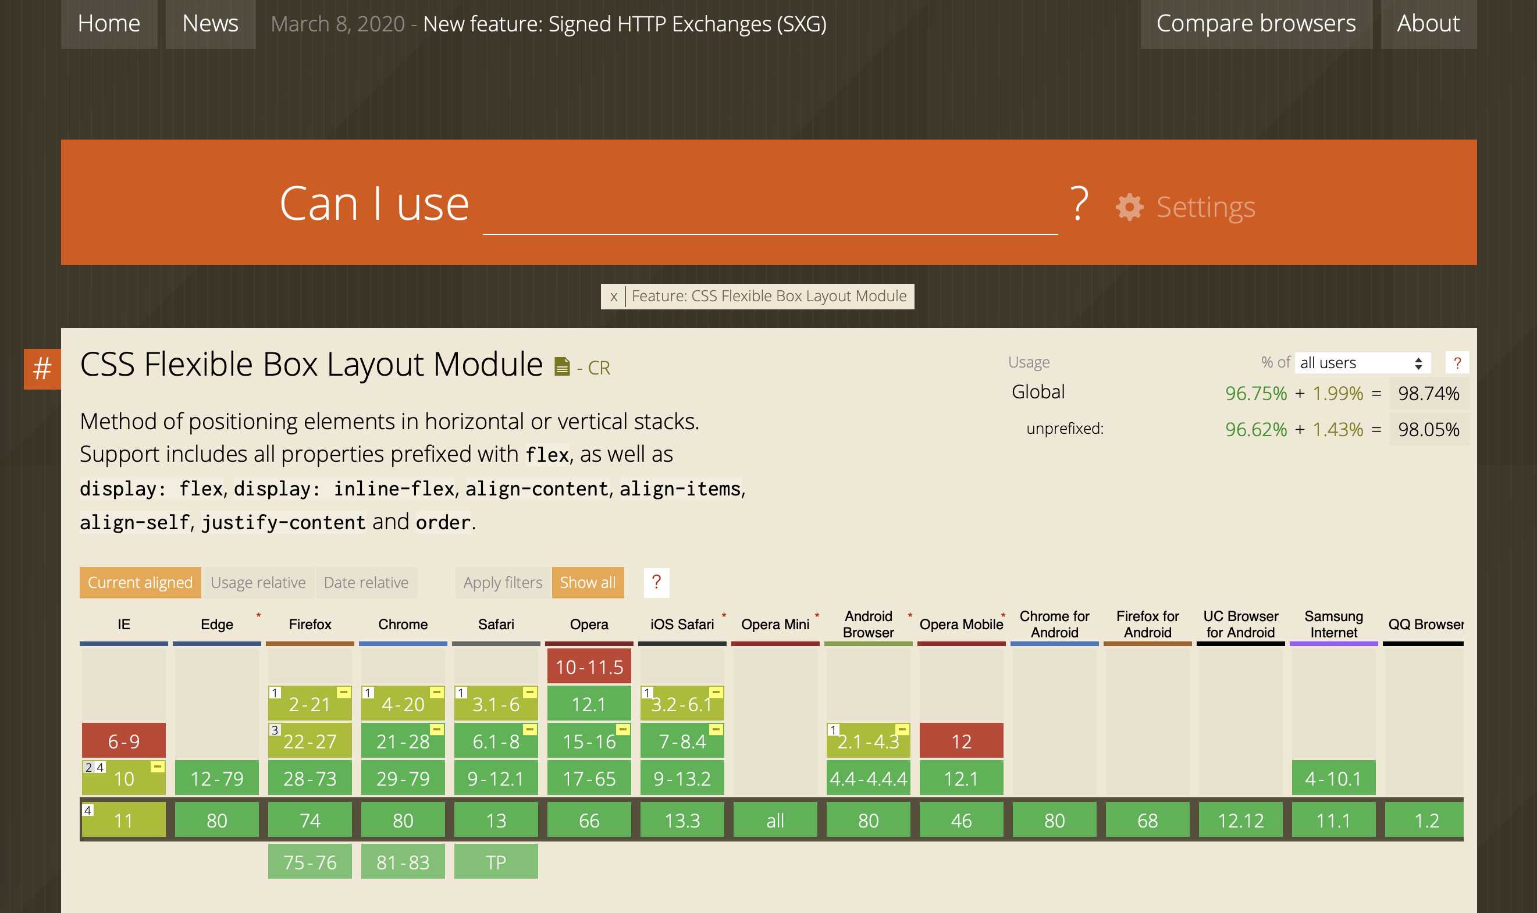1537x913 pixels.
Task: Toggle Show all browsers
Action: coord(588,582)
